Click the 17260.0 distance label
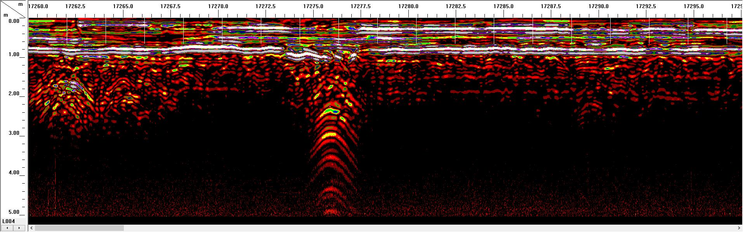The height and width of the screenshot is (232, 743). point(38,6)
